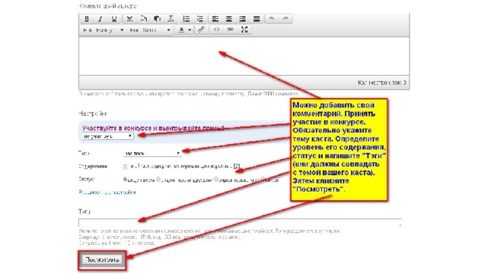Switch the editor to fullscreen mode
Viewport: 487px width, 274px height.
[245, 30]
